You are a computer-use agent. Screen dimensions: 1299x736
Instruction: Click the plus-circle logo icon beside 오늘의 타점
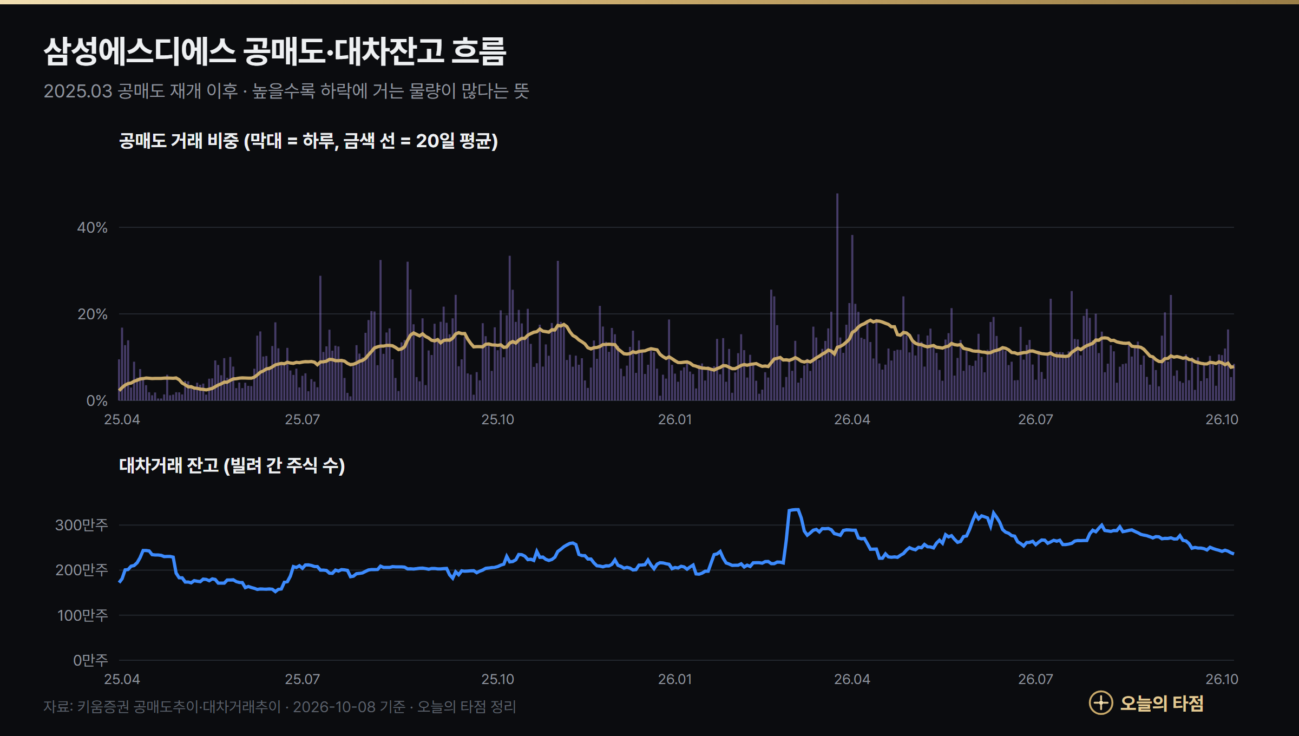pos(1100,703)
